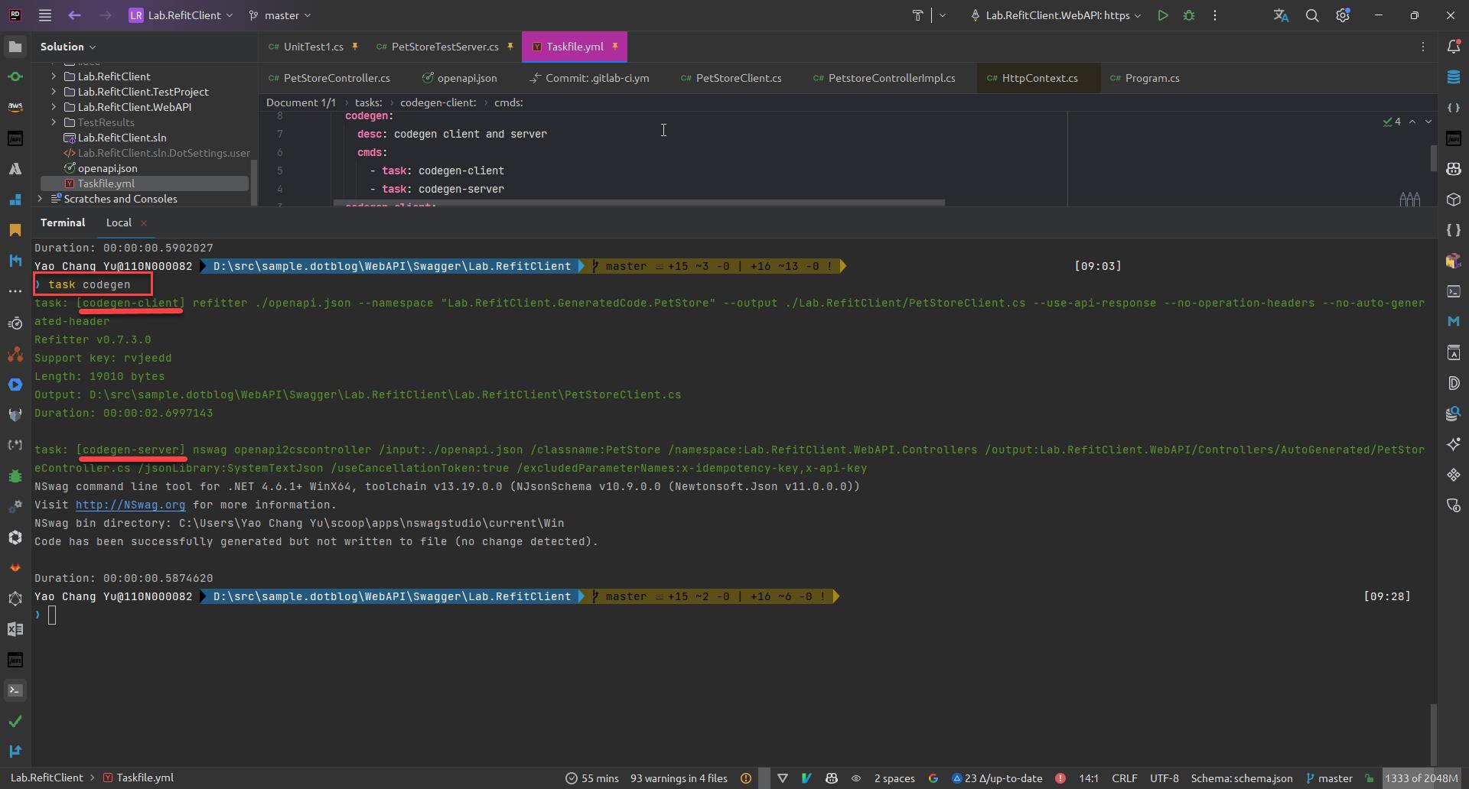Open Settings via the gear icon

click(1344, 15)
